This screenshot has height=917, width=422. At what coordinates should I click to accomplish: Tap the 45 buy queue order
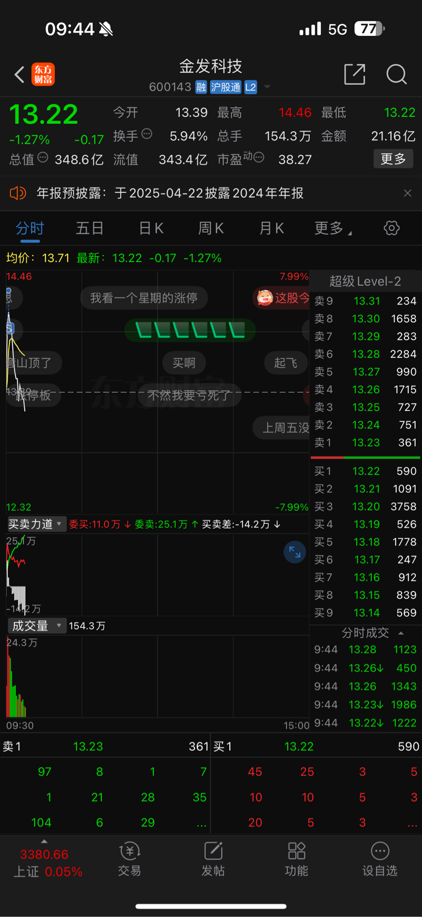click(x=255, y=772)
